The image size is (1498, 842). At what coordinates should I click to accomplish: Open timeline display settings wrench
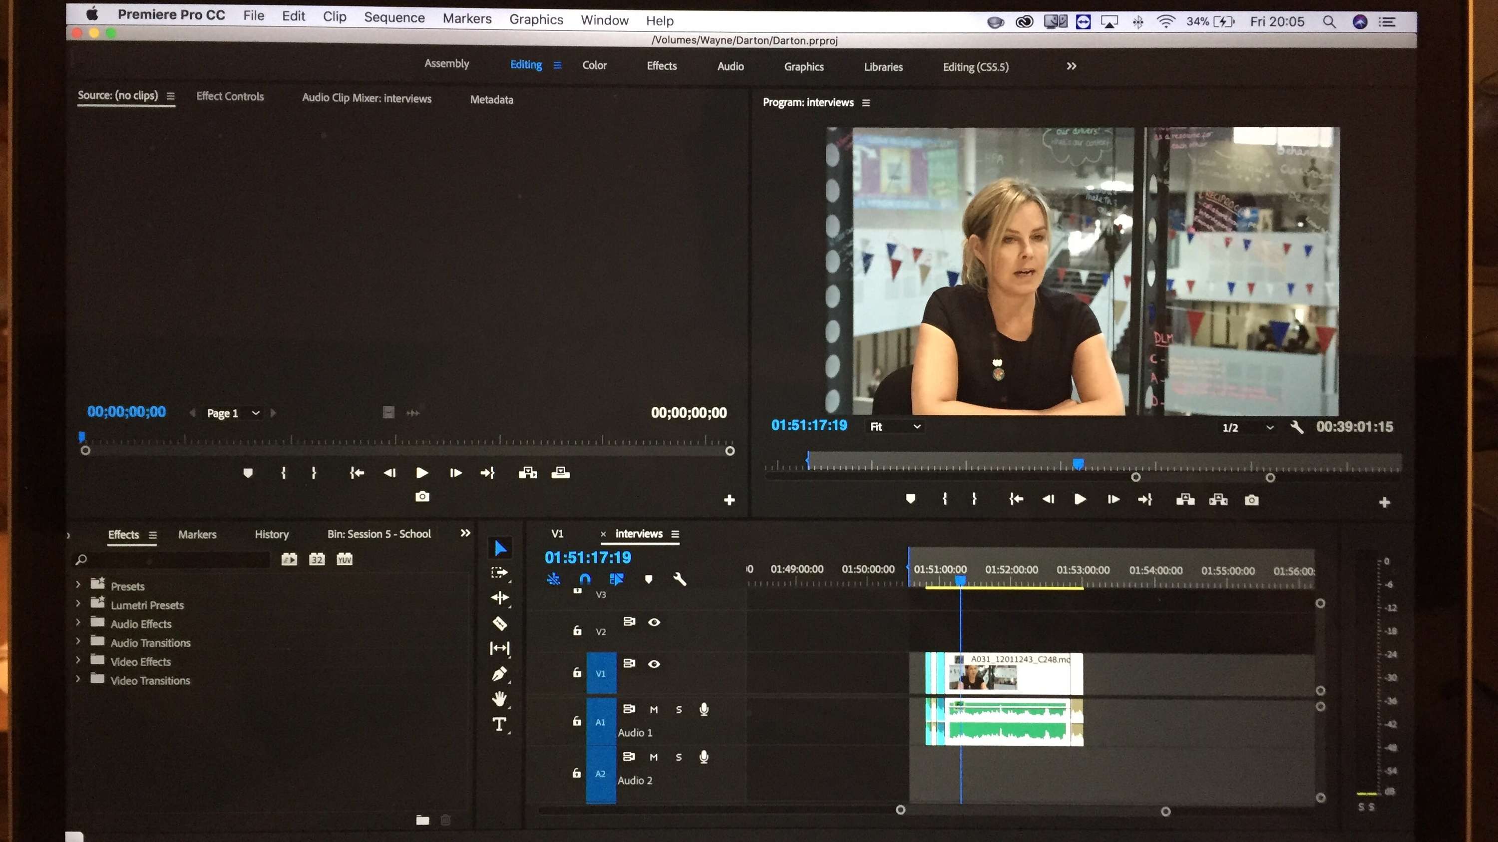(679, 579)
